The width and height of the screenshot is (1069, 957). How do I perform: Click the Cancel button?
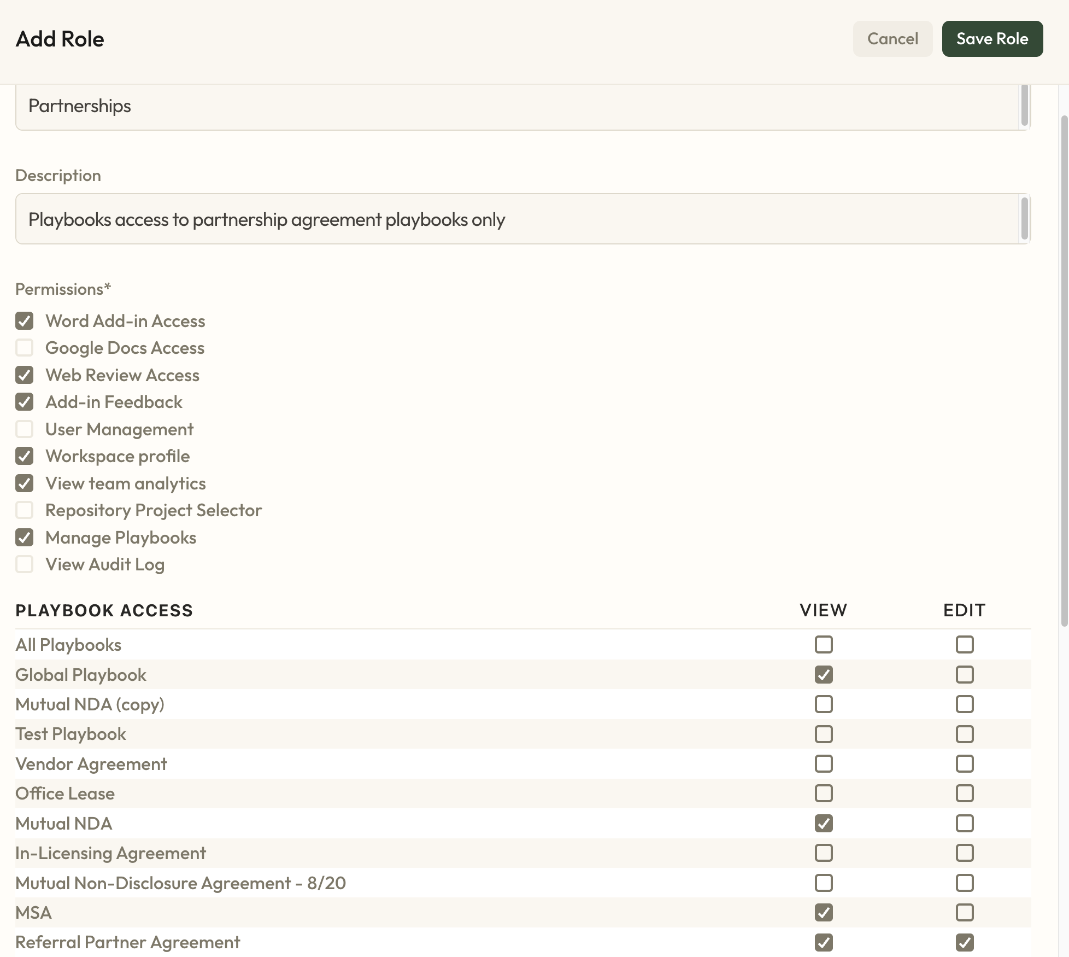coord(892,39)
